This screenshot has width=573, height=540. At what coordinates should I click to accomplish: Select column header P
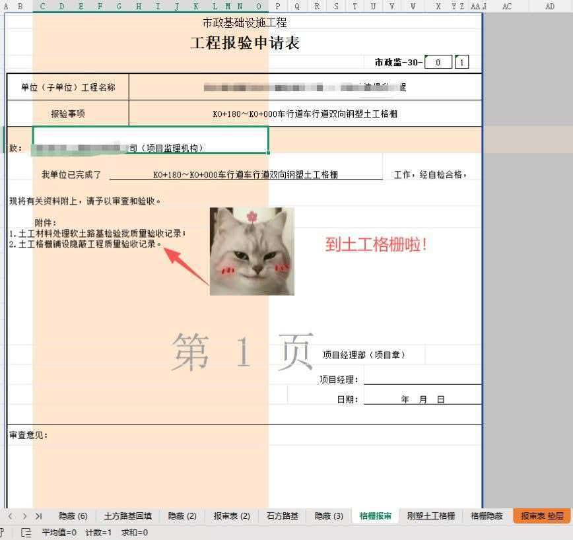click(x=278, y=6)
